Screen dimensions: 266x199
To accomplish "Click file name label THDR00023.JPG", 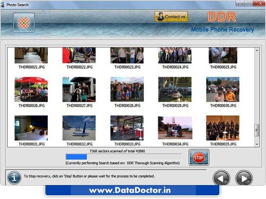I will 127,67.
